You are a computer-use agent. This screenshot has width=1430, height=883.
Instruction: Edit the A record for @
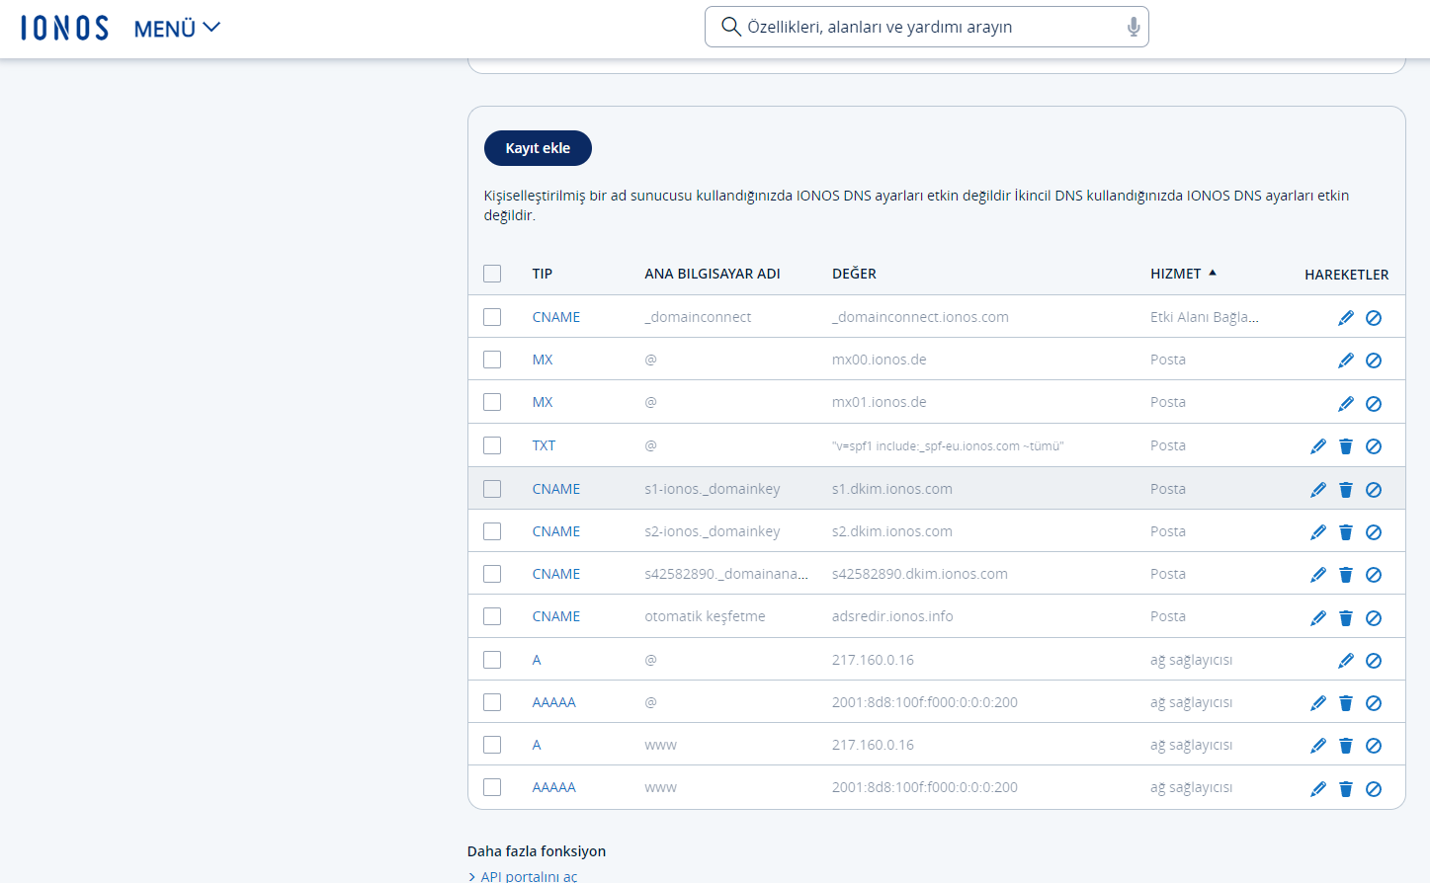[x=1345, y=660]
